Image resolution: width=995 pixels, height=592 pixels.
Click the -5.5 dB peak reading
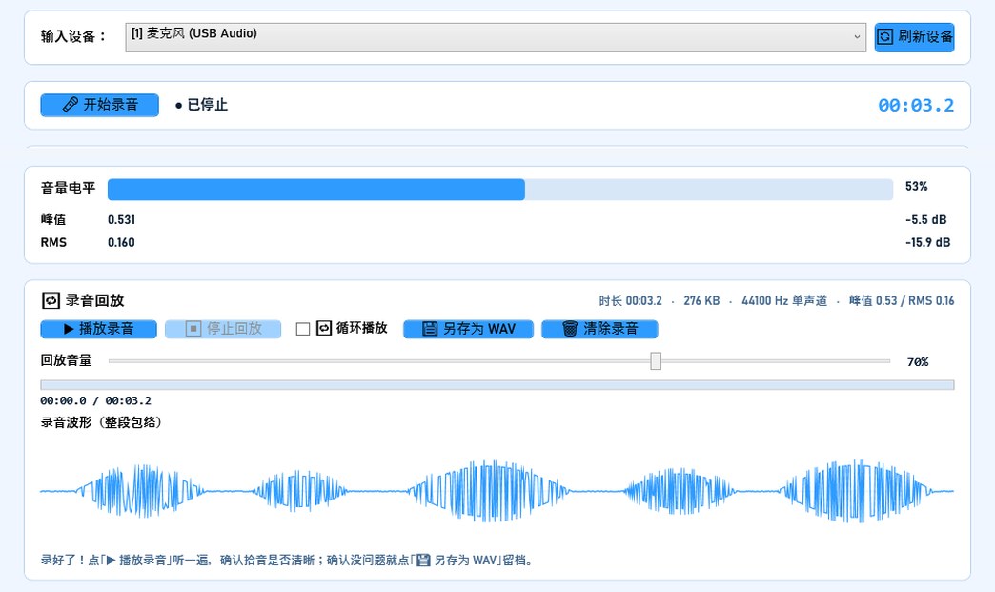coord(925,220)
